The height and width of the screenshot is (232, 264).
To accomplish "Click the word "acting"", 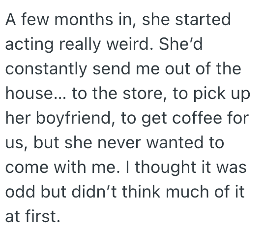I will pos(29,45).
